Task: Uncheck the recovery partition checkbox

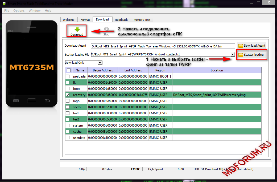Action: click(68, 95)
